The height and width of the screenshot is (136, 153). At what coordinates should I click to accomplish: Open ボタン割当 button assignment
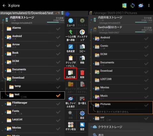click(x=71, y=126)
